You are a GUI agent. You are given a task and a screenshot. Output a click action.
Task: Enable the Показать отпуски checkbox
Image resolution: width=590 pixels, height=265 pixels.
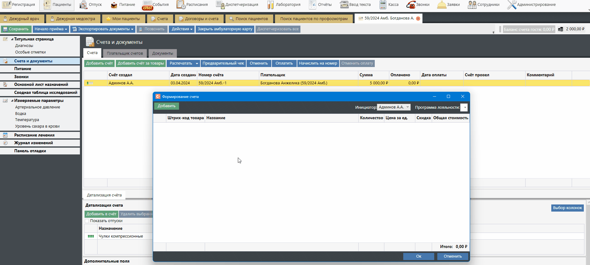coord(87,221)
